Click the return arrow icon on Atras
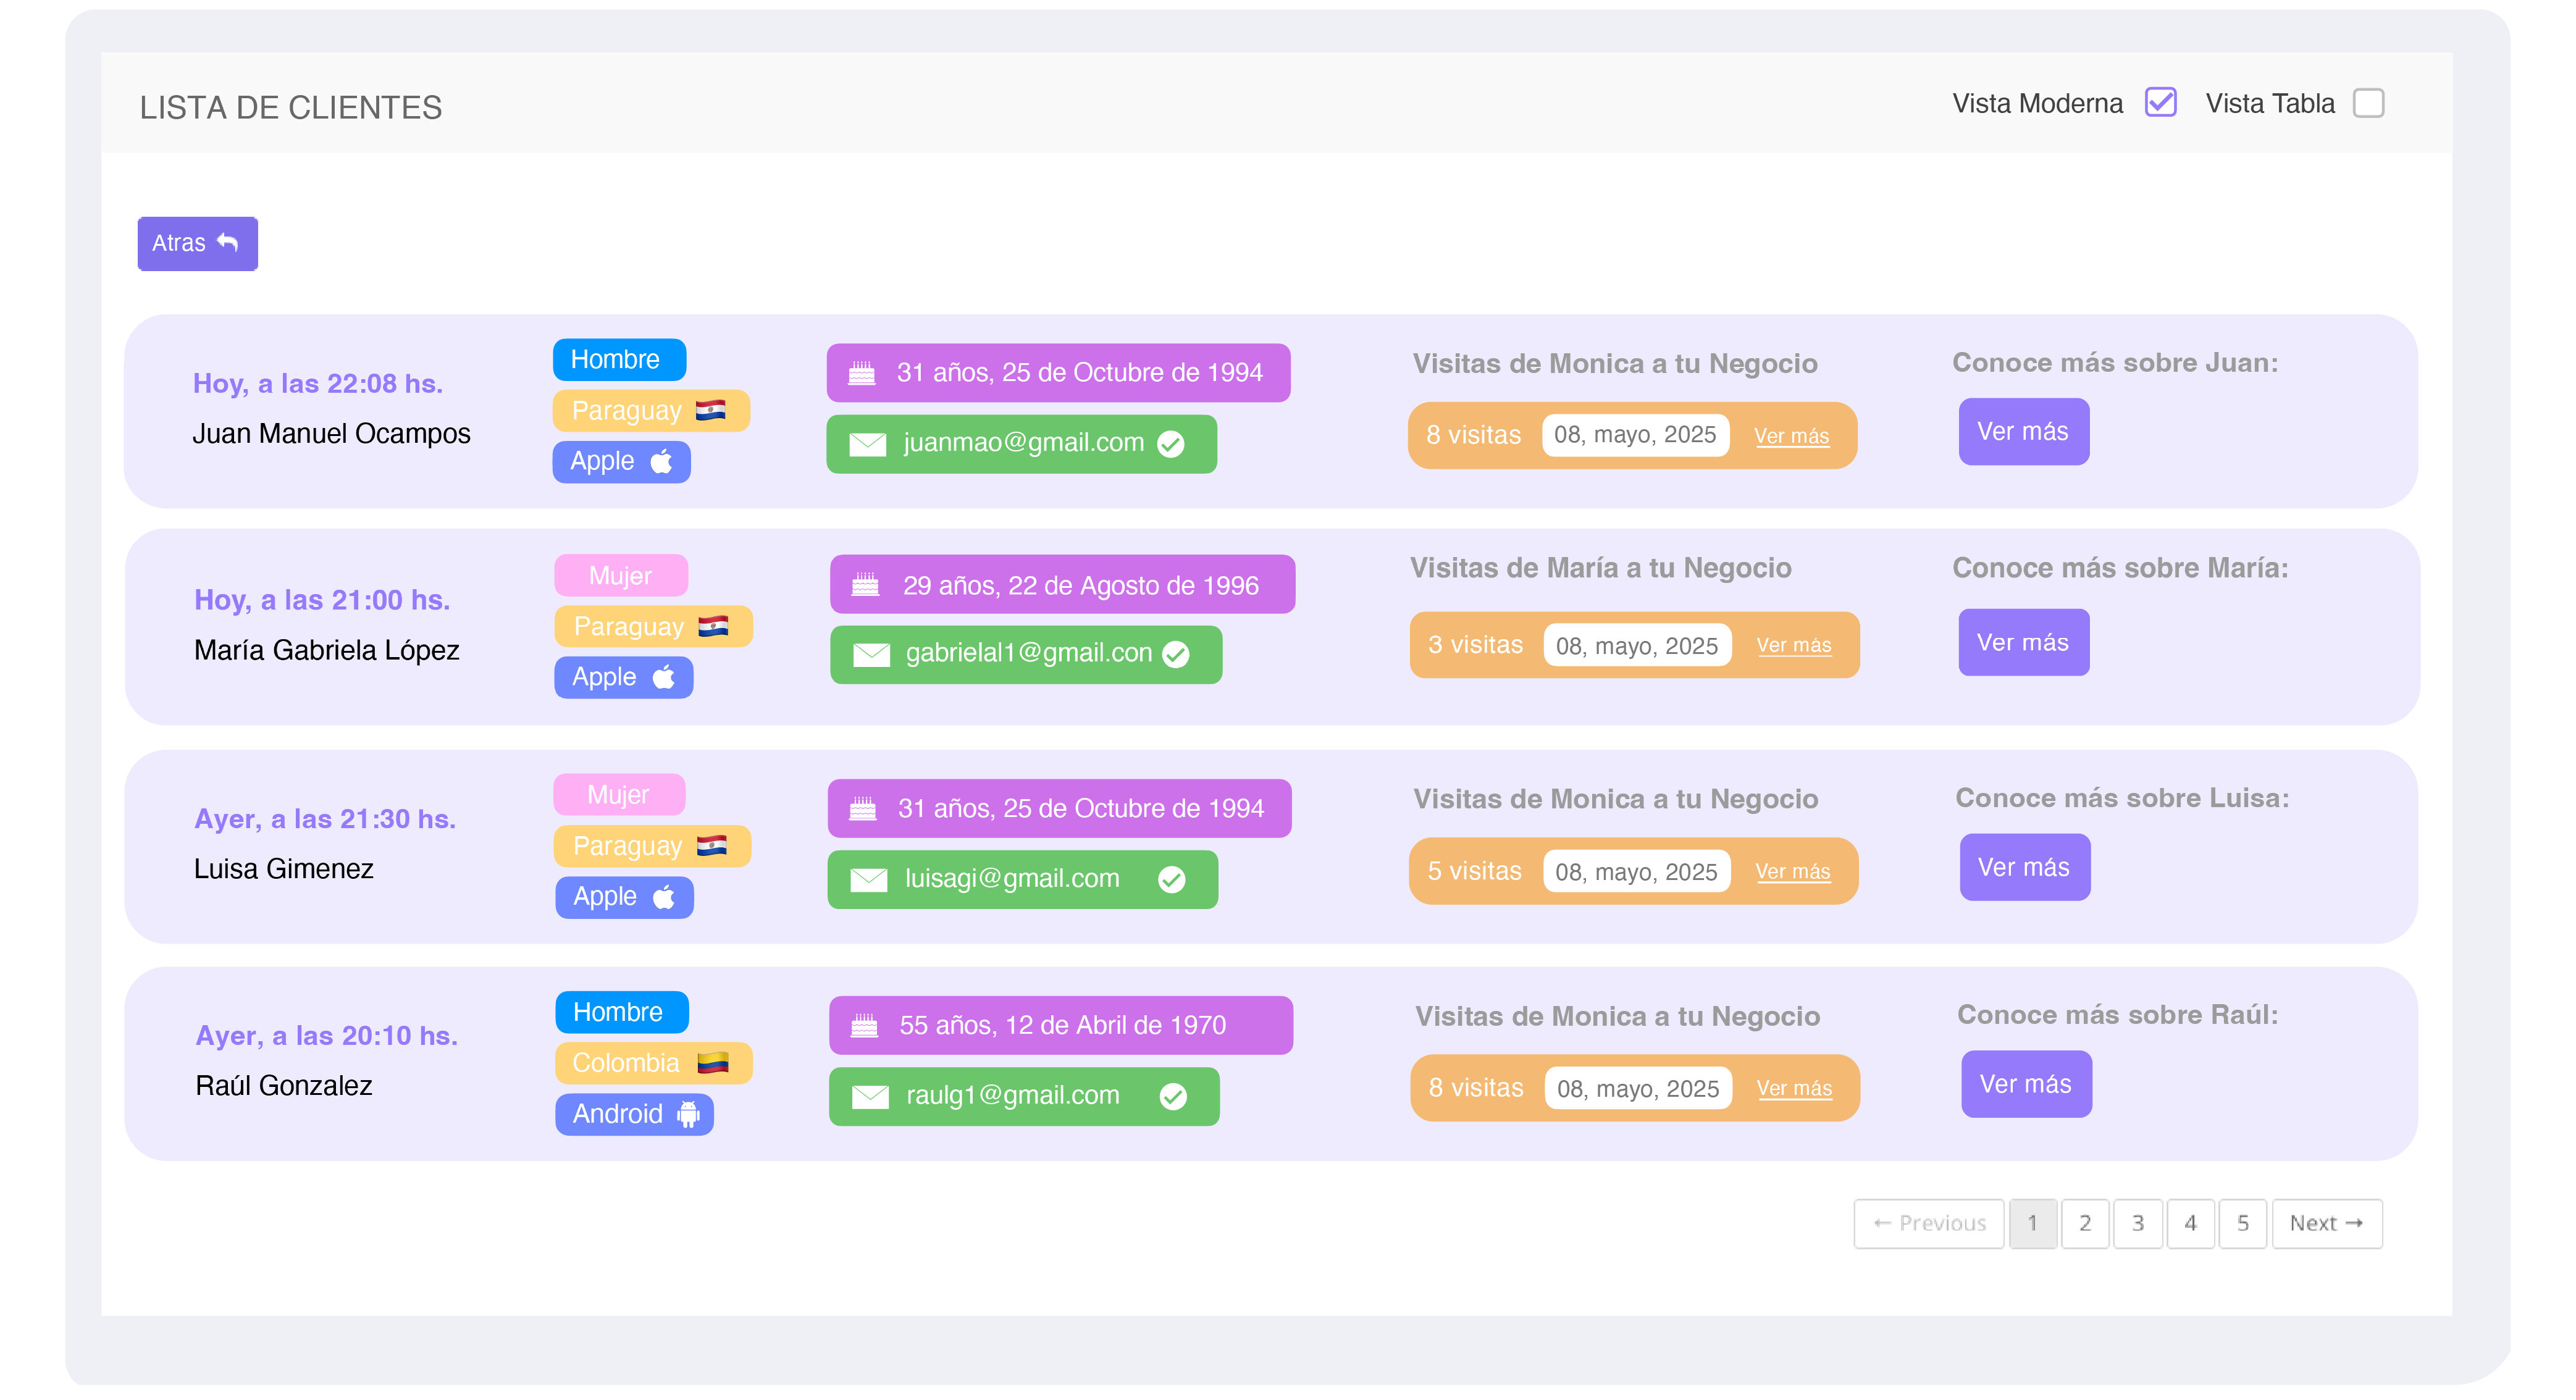The height and width of the screenshot is (1400, 2576). [x=228, y=242]
